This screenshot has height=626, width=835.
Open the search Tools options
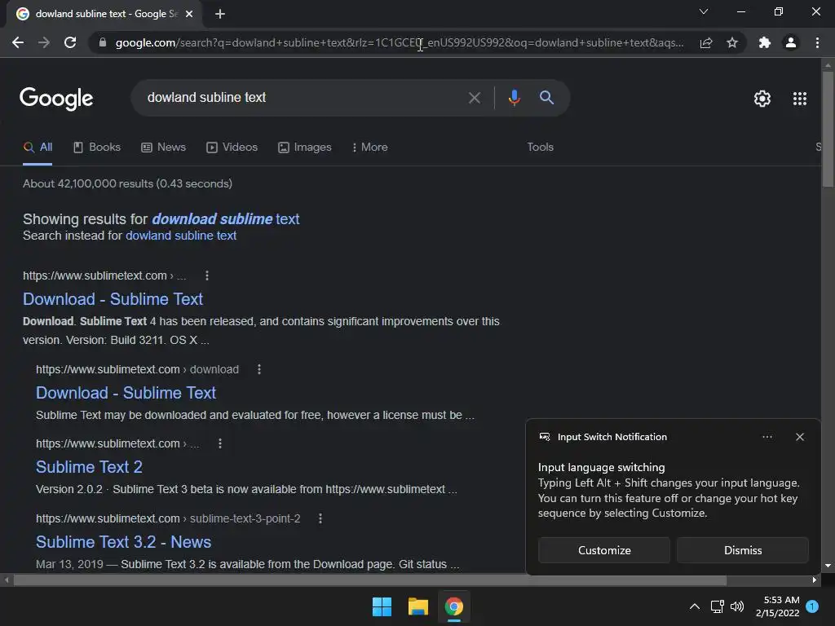click(540, 147)
